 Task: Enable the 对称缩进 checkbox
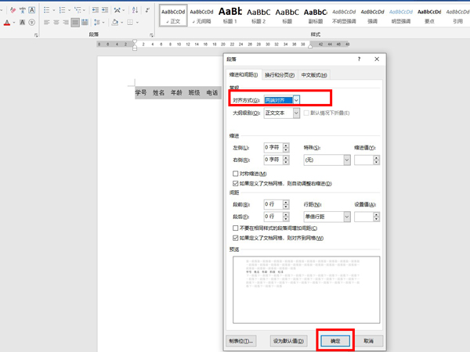click(237, 174)
